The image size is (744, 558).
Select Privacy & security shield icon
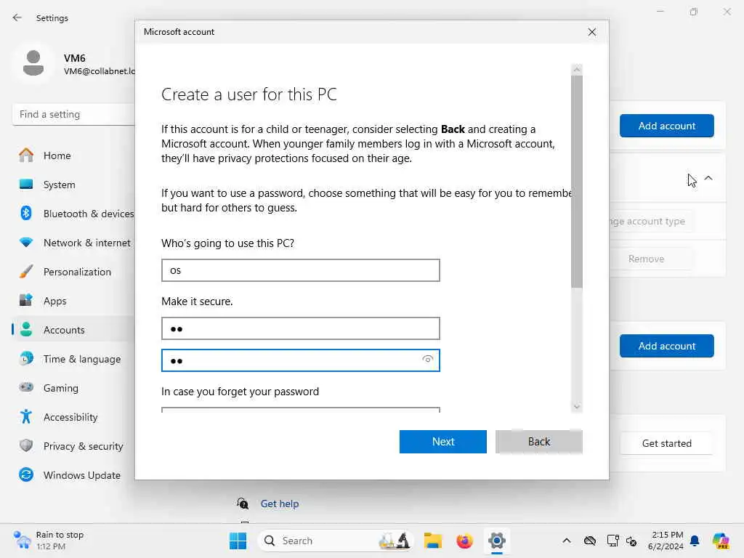pyautogui.click(x=26, y=445)
